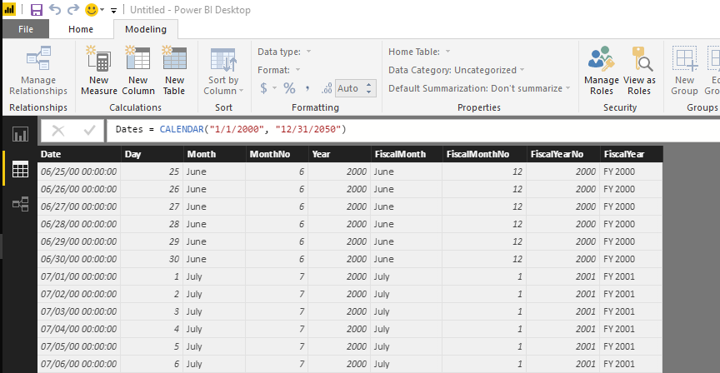This screenshot has width=720, height=373.
Task: Click Power BI logo in title bar
Action: [x=9, y=9]
